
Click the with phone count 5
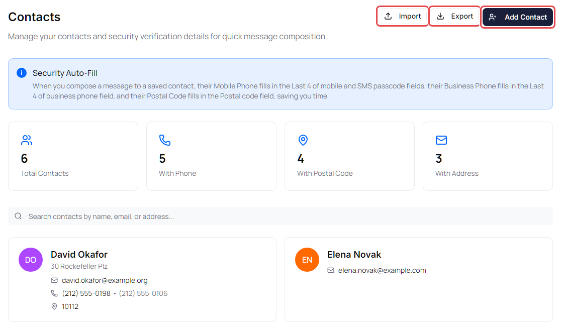pyautogui.click(x=162, y=159)
